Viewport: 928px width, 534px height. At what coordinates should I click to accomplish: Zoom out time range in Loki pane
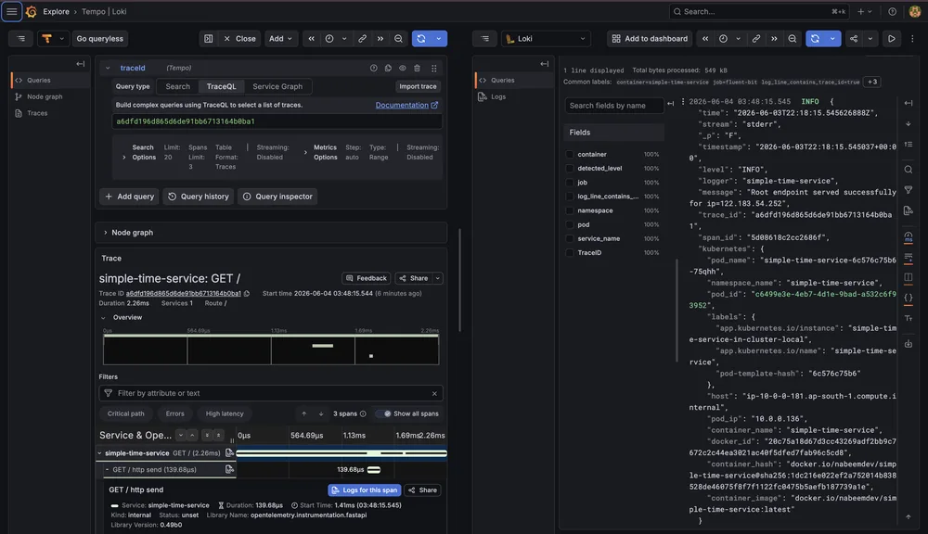click(x=792, y=38)
